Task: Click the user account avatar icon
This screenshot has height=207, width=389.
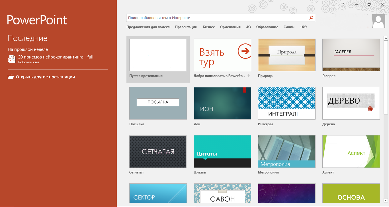Action: 378,21
